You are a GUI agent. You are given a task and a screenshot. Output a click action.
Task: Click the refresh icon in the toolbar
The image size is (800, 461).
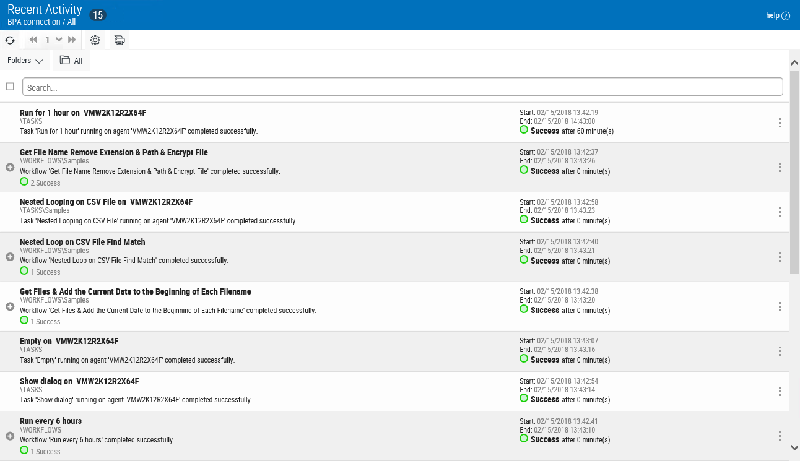click(x=10, y=40)
